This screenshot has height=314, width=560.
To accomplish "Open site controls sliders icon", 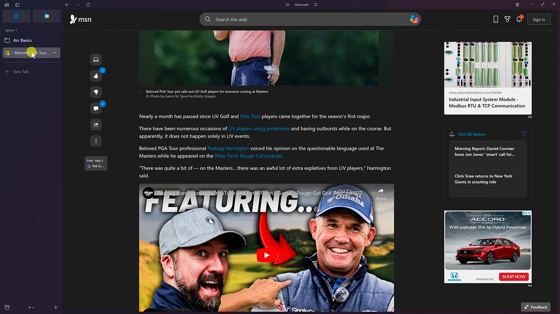I will (x=316, y=4).
